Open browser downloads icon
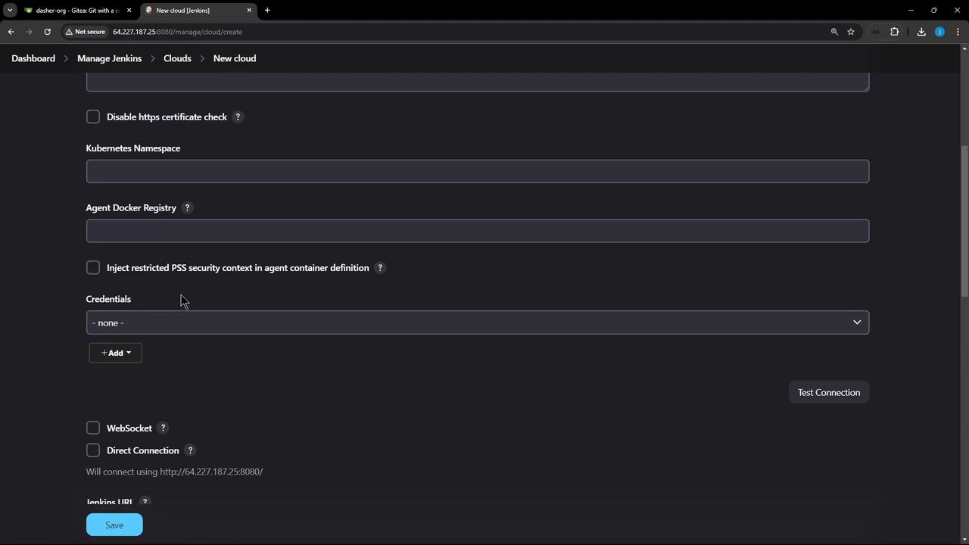The height and width of the screenshot is (545, 969). click(921, 32)
